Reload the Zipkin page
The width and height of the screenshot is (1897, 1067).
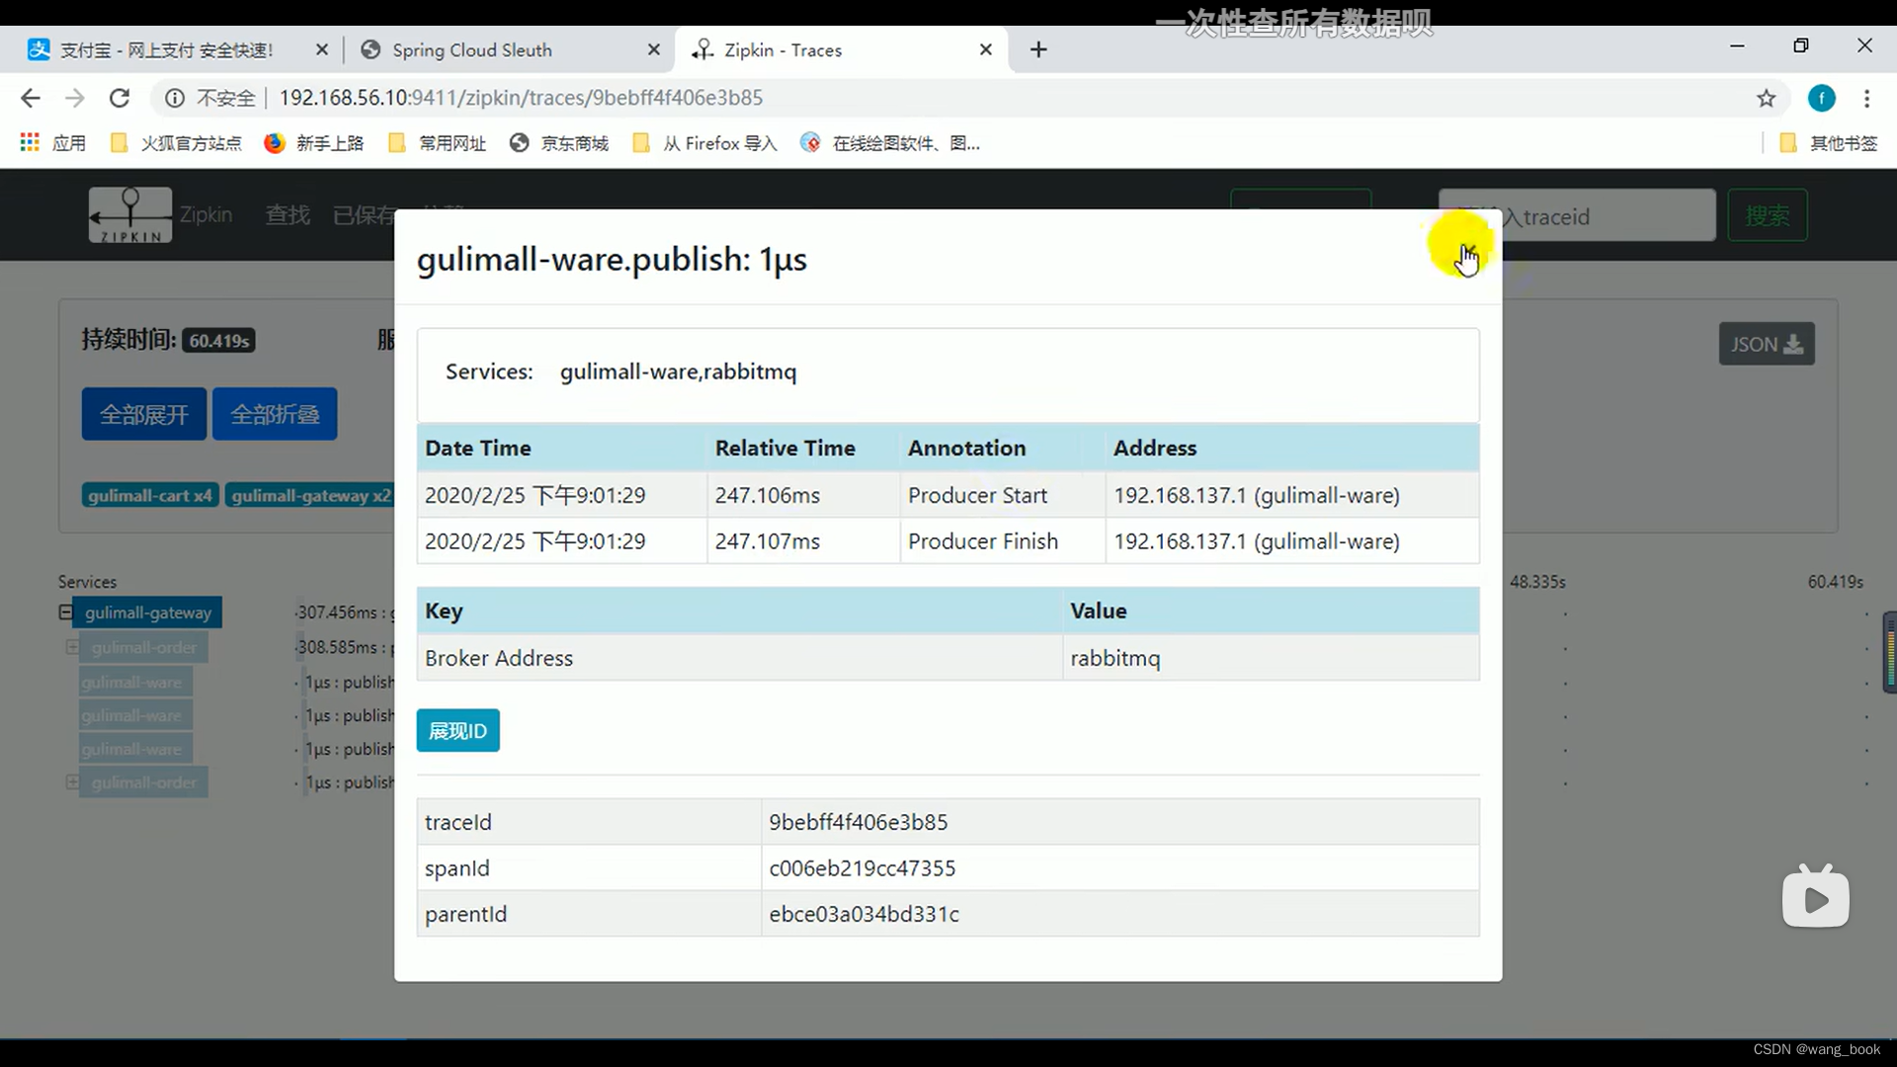[120, 98]
